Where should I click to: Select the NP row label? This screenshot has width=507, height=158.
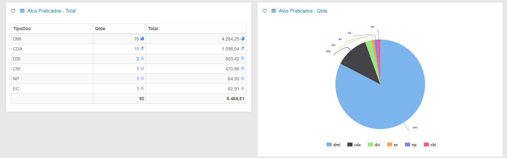(x=16, y=79)
